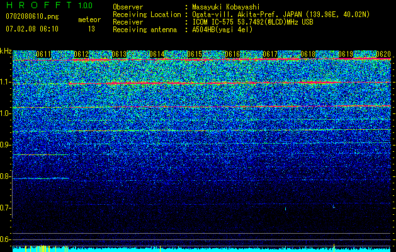Click the 0611 time marker
The height and width of the screenshot is (252, 396).
coord(43,54)
